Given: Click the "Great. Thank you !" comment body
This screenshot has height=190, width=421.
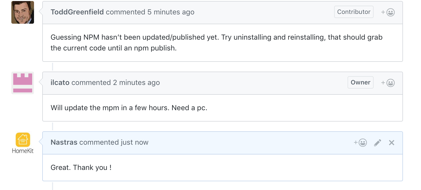Looking at the screenshot, I should (x=81, y=168).
